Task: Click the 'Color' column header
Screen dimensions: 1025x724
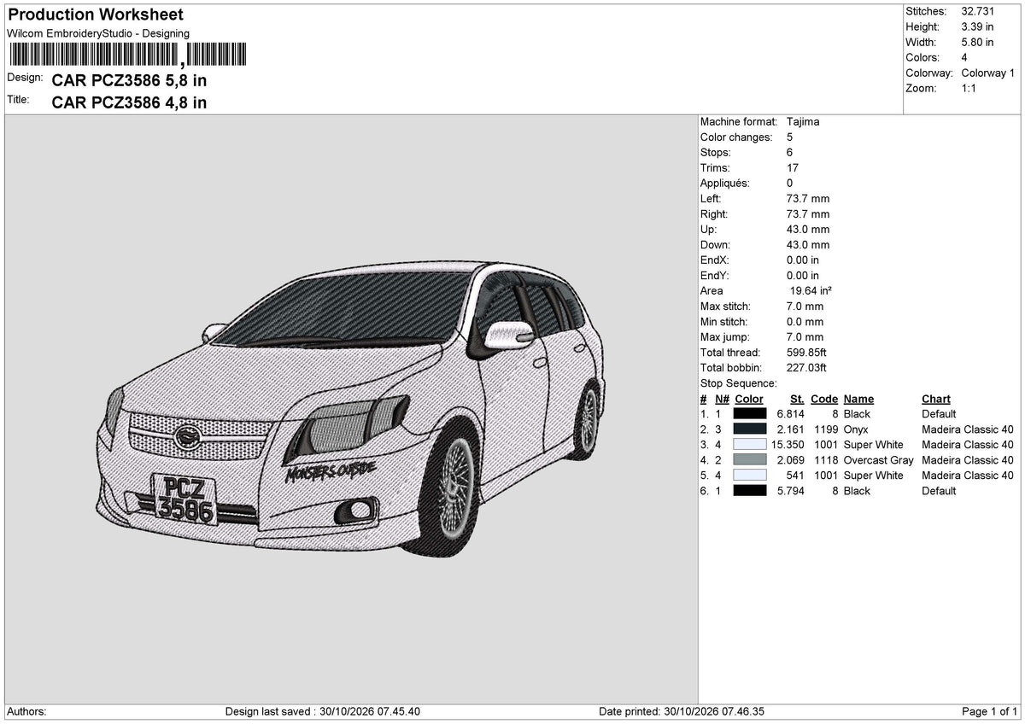Action: (x=749, y=399)
